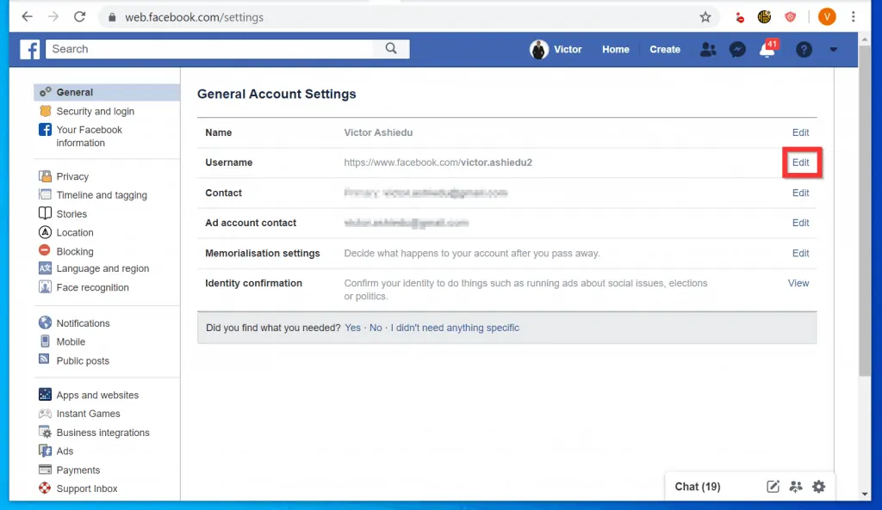Open the Notifications bell showing 41

click(x=765, y=49)
